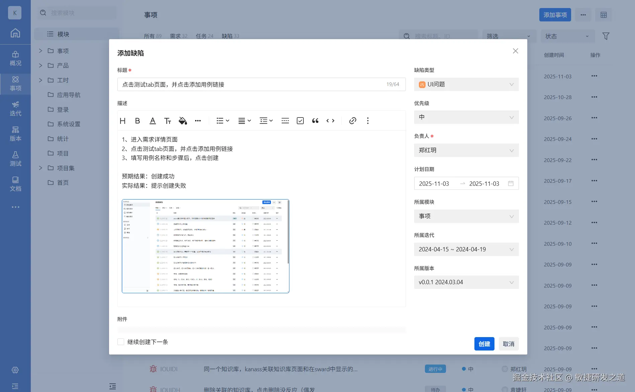Tick the 继续创建下一条 checkbox
The image size is (635, 392).
pos(121,342)
